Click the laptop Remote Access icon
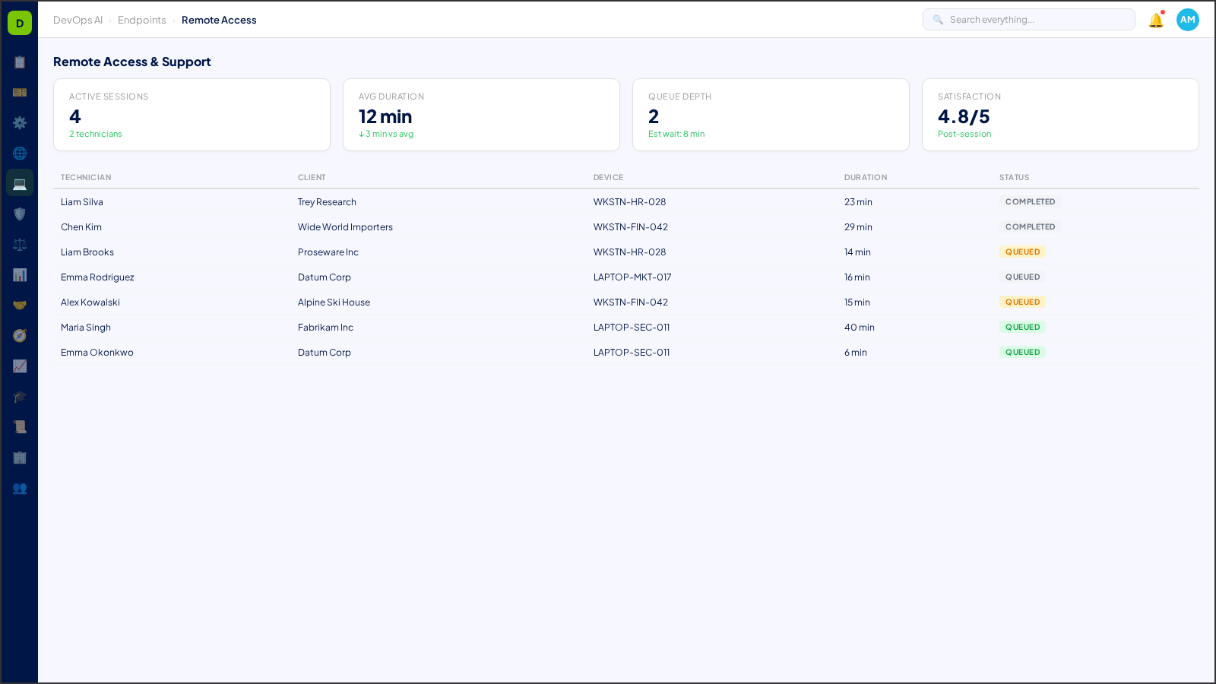Screen dimensions: 1216x684 click(x=20, y=182)
